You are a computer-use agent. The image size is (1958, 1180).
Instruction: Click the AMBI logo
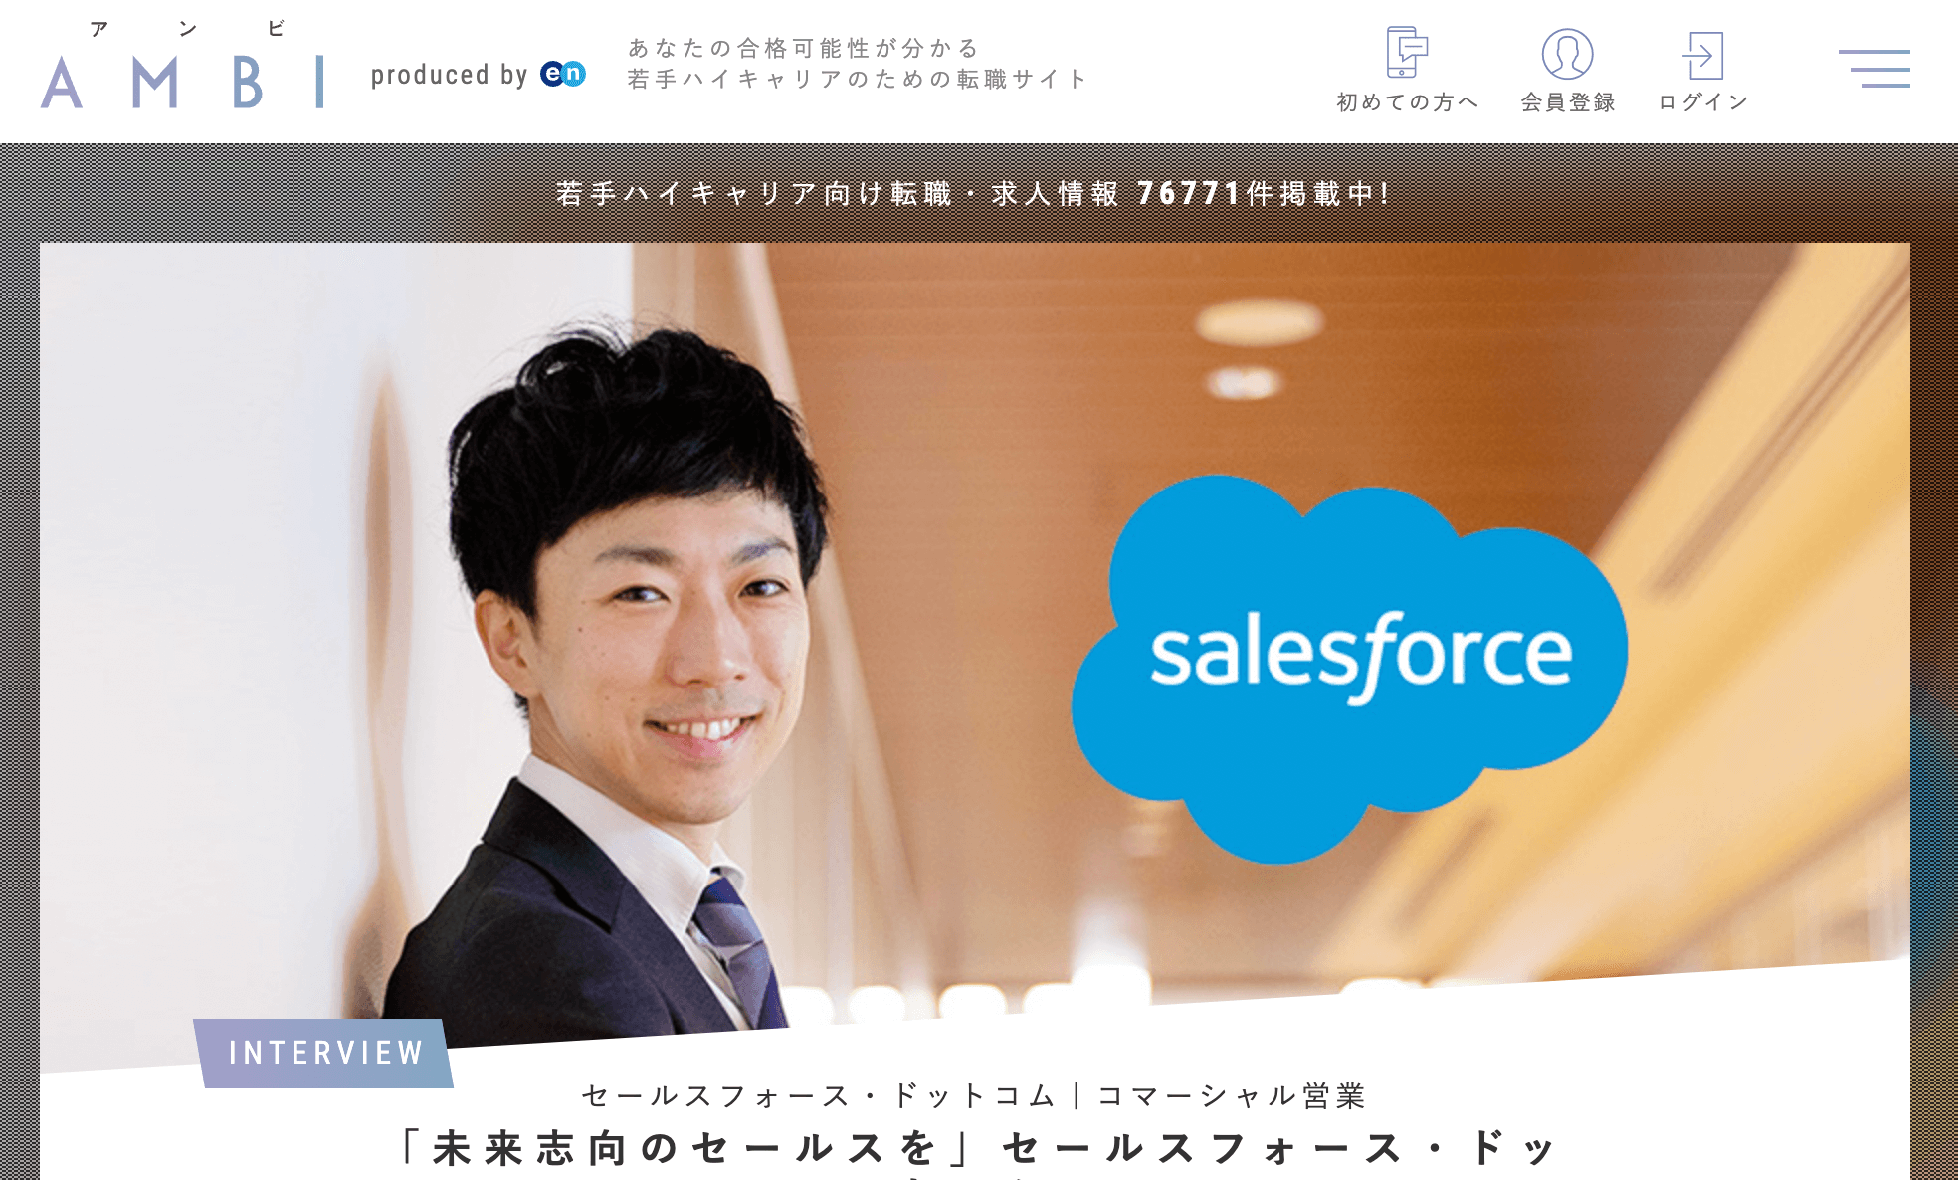coord(182,67)
